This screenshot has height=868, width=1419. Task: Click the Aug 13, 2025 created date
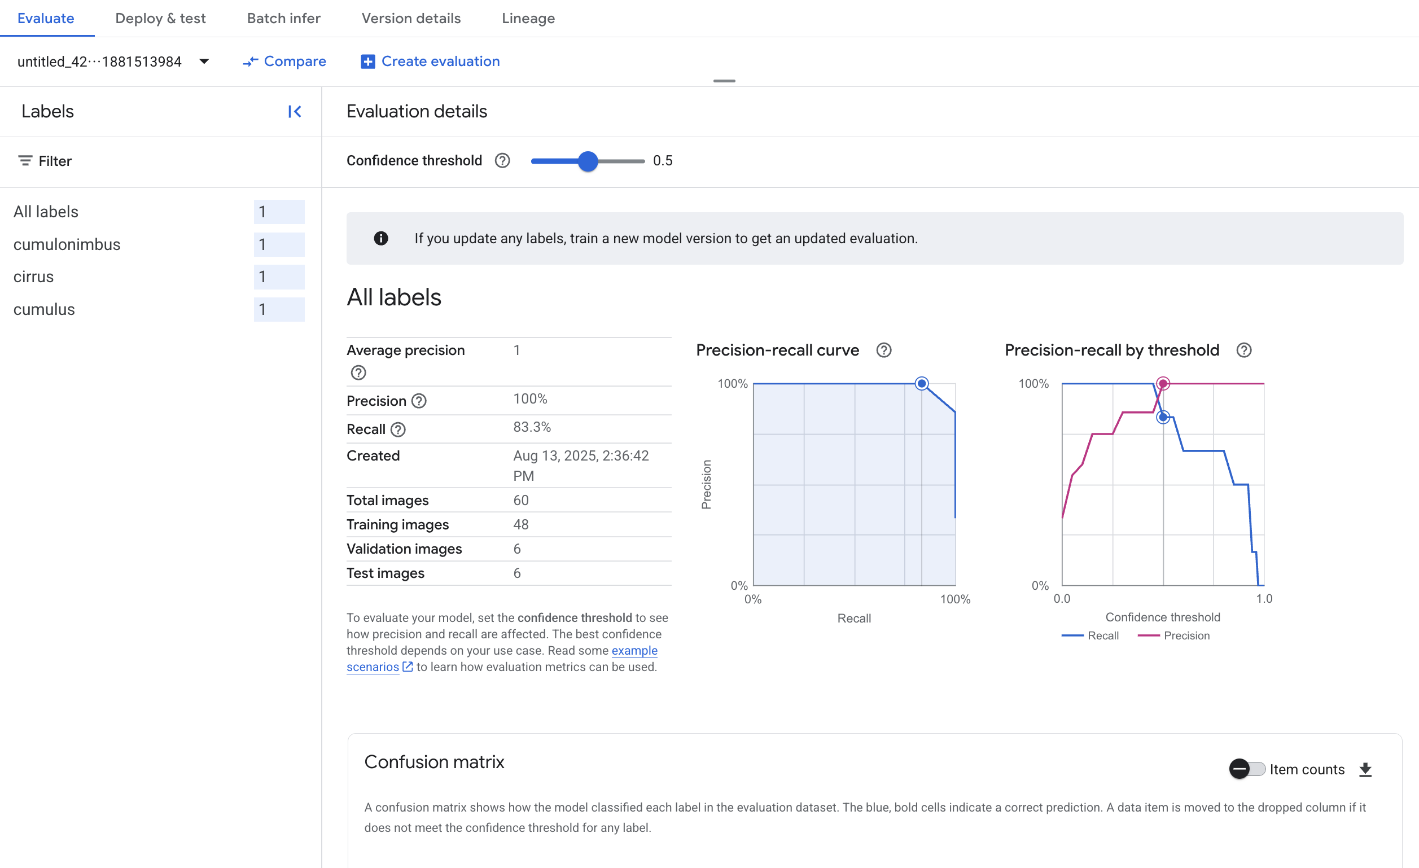580,466
